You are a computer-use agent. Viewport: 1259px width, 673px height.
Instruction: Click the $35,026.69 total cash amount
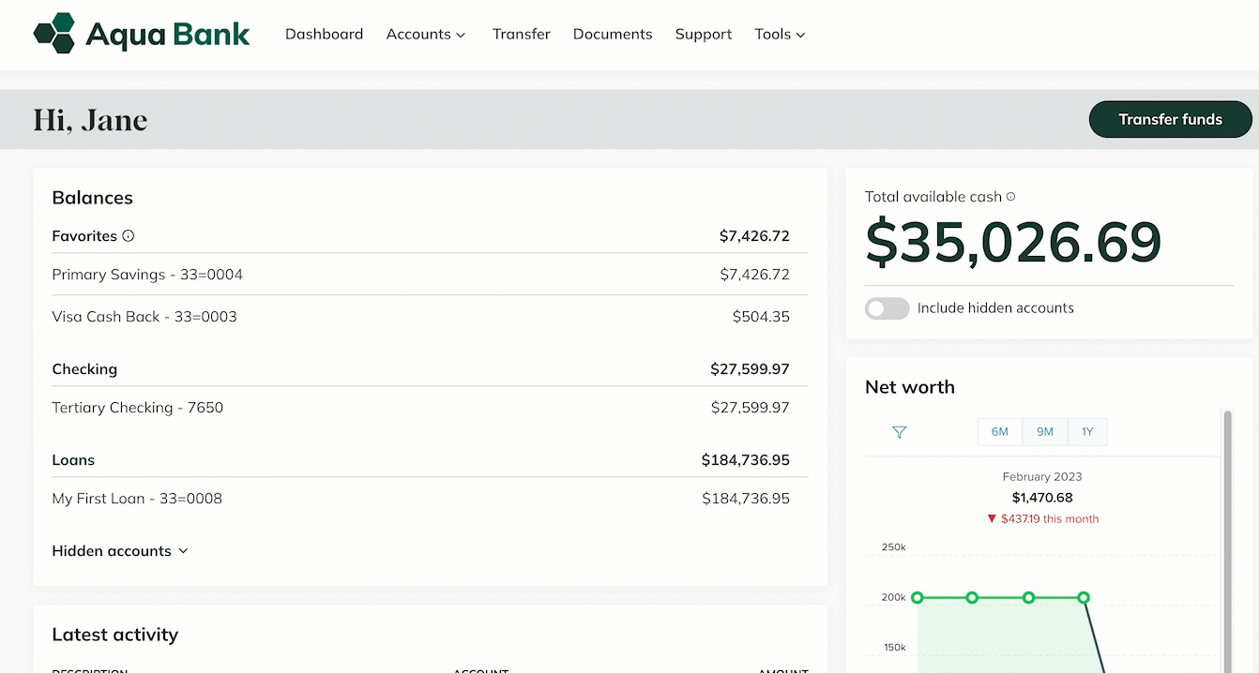1013,242
